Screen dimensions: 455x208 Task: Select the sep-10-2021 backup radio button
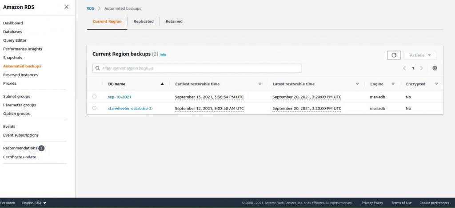[94, 97]
